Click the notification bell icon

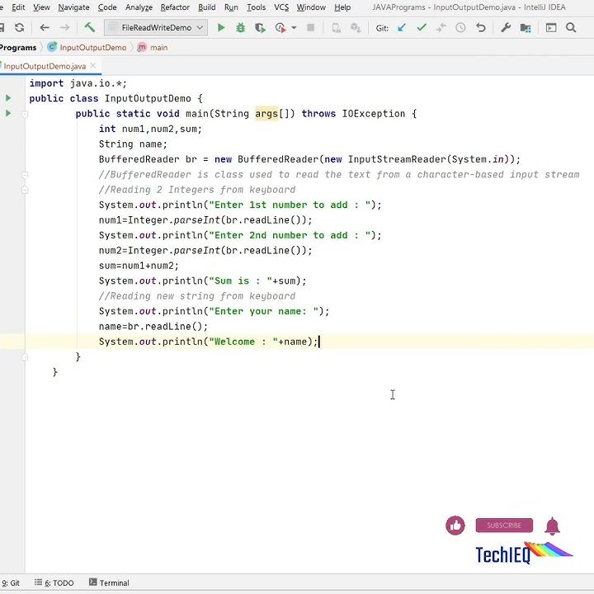(x=552, y=526)
